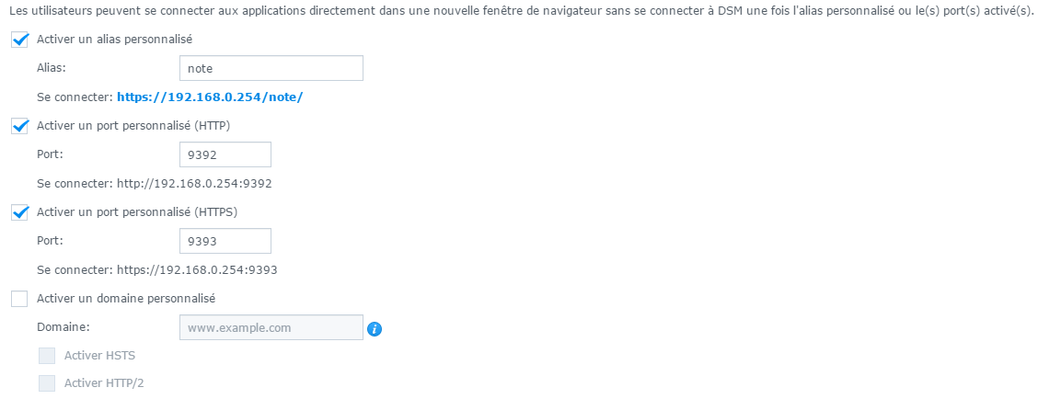Click the "Port:" label above the 9393 address
Image resolution: width=1038 pixels, height=399 pixels.
click(x=50, y=240)
